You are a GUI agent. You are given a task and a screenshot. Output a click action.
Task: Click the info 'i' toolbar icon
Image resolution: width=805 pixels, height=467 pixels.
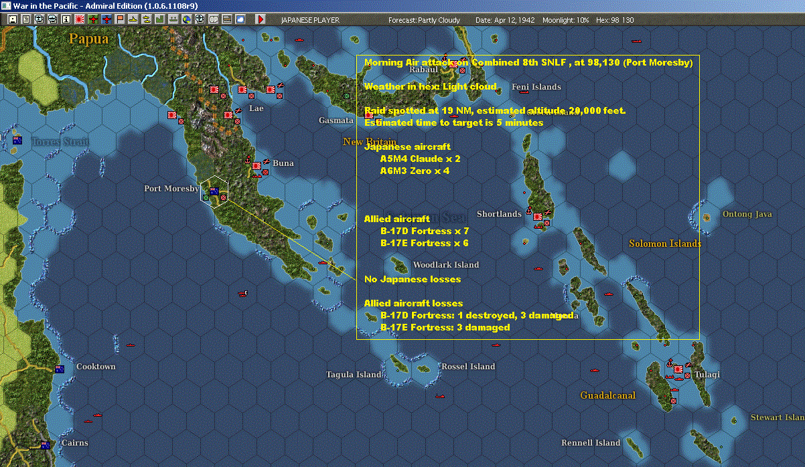[x=66, y=19]
